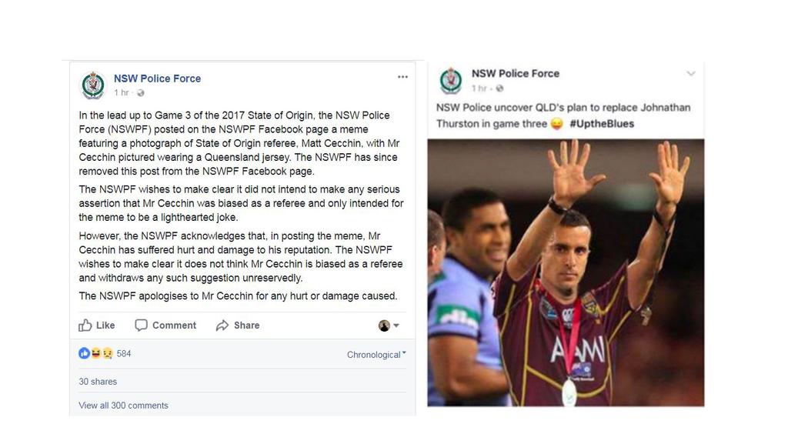Open the 584 reactions count

(124, 354)
